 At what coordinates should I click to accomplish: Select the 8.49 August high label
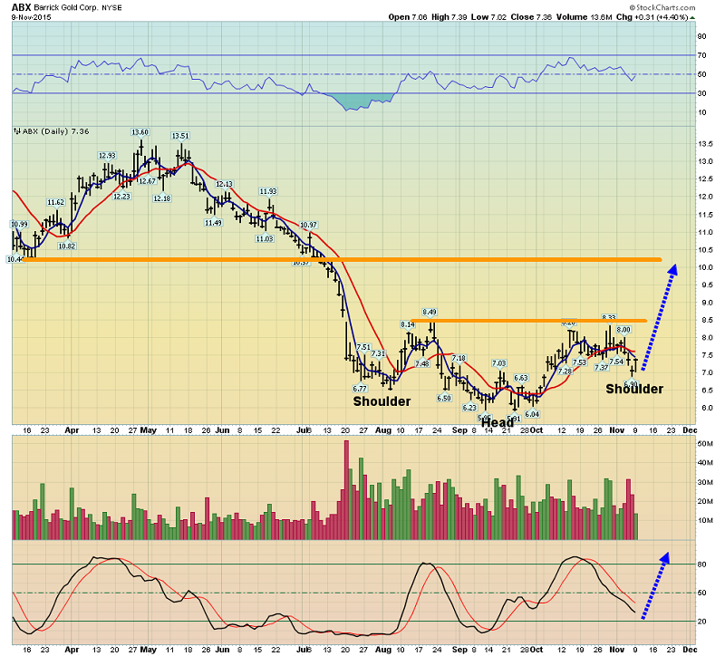click(430, 312)
